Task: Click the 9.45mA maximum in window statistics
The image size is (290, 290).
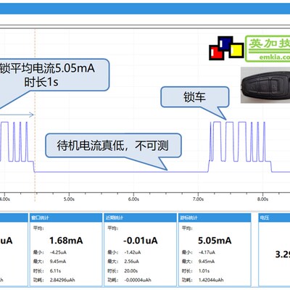Action: tap(58, 262)
